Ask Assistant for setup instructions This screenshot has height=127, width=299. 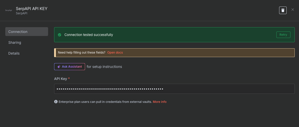point(70,67)
